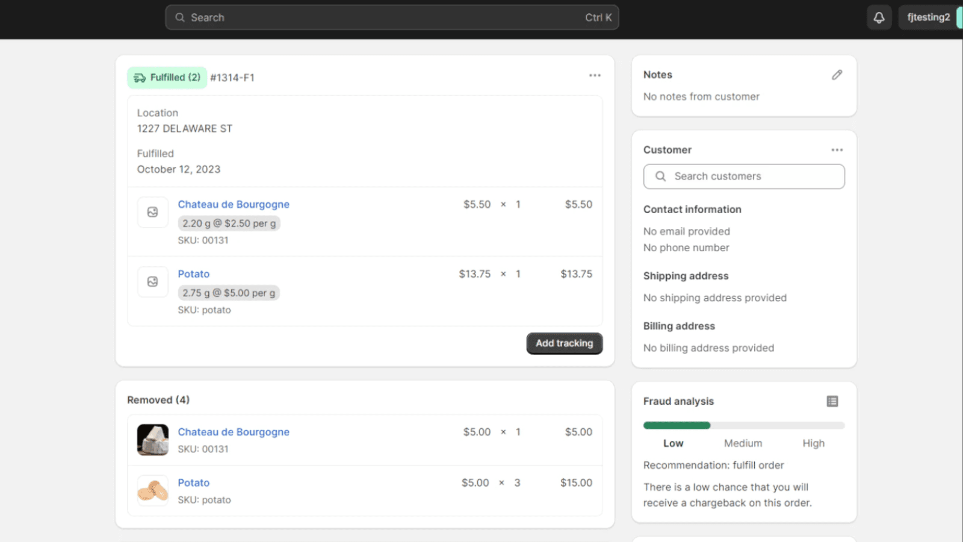This screenshot has height=542, width=963.
Task: Open the removed Potato product link
Action: [194, 483]
